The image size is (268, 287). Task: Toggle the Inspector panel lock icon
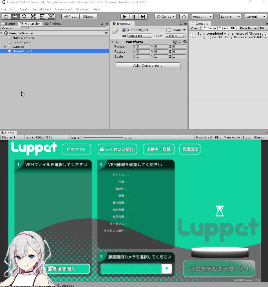pos(180,24)
